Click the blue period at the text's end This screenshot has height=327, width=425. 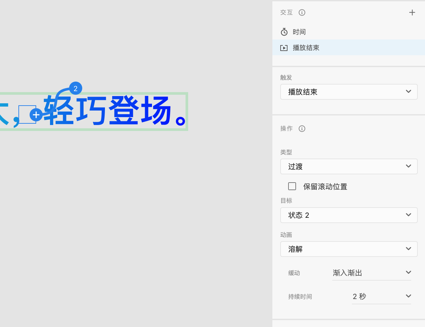[x=181, y=120]
